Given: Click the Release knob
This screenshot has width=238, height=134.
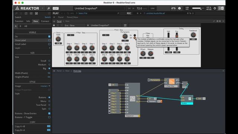Looking at the screenshot, I should 150,54.
